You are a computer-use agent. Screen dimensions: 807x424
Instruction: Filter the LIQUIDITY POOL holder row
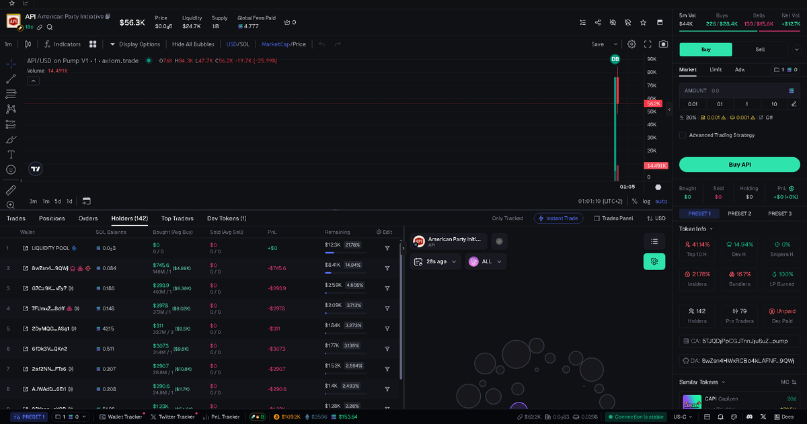pyautogui.click(x=387, y=248)
